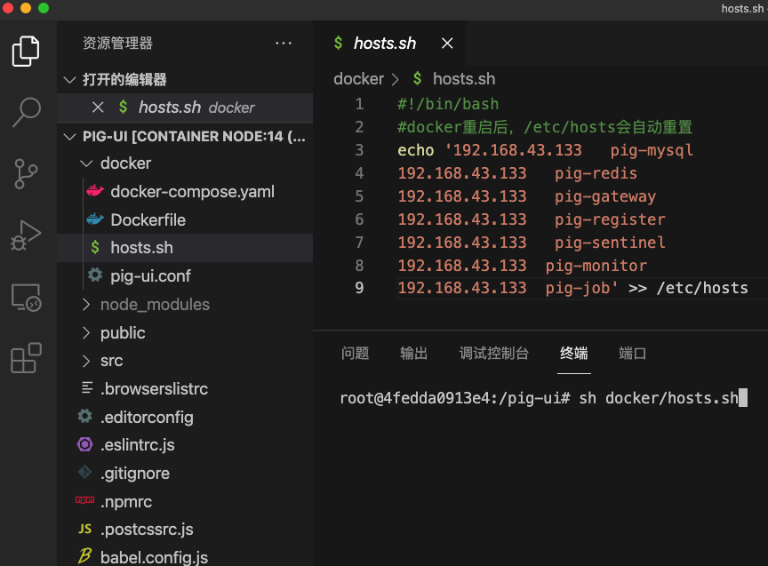Click line number 1 in editor gutter

point(359,104)
